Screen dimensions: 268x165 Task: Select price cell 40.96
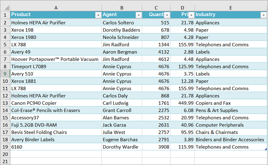pyautogui.click(x=183, y=125)
